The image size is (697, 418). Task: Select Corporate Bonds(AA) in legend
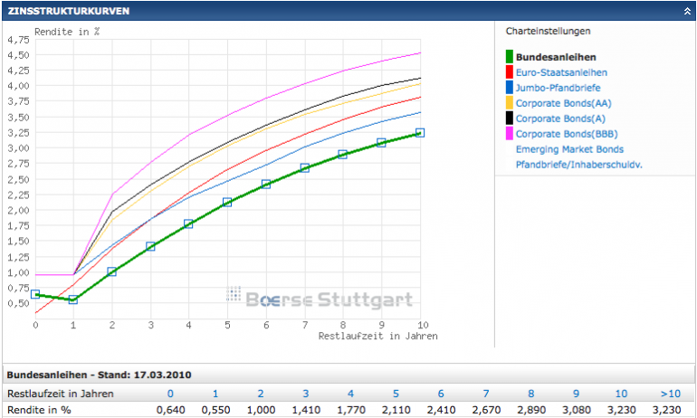[x=564, y=103]
